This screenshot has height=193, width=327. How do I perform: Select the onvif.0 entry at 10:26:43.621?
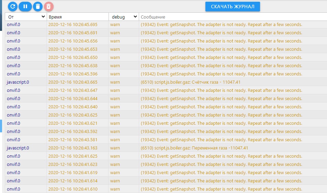[x=13, y=123]
